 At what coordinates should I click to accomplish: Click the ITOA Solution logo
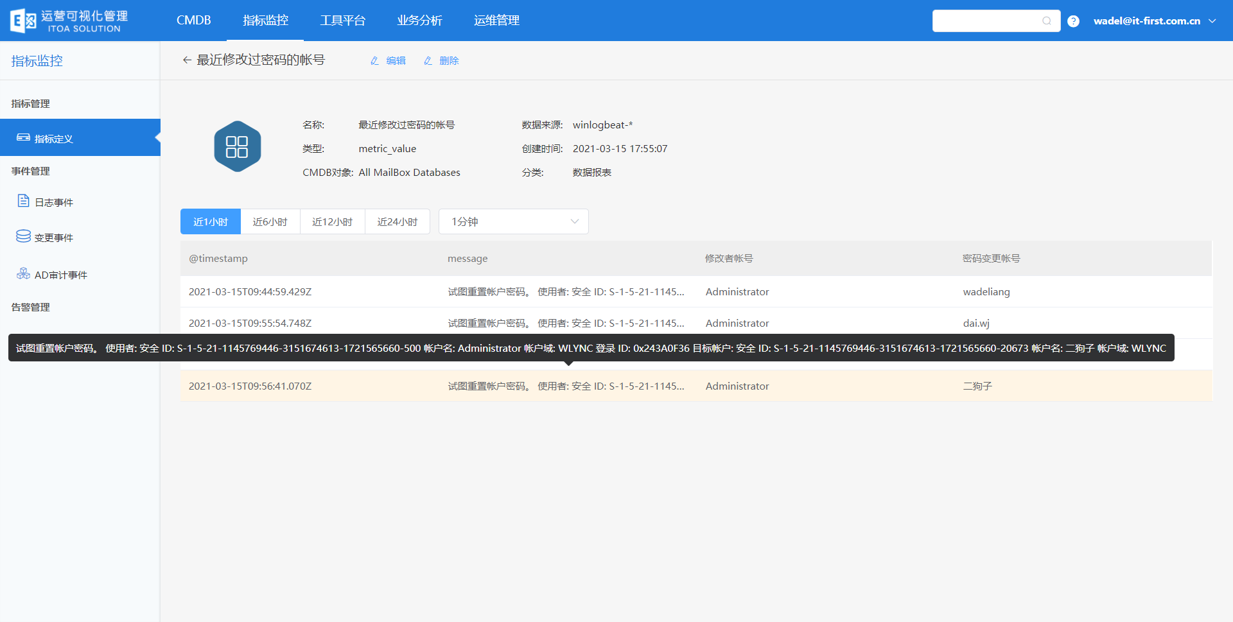click(x=69, y=21)
